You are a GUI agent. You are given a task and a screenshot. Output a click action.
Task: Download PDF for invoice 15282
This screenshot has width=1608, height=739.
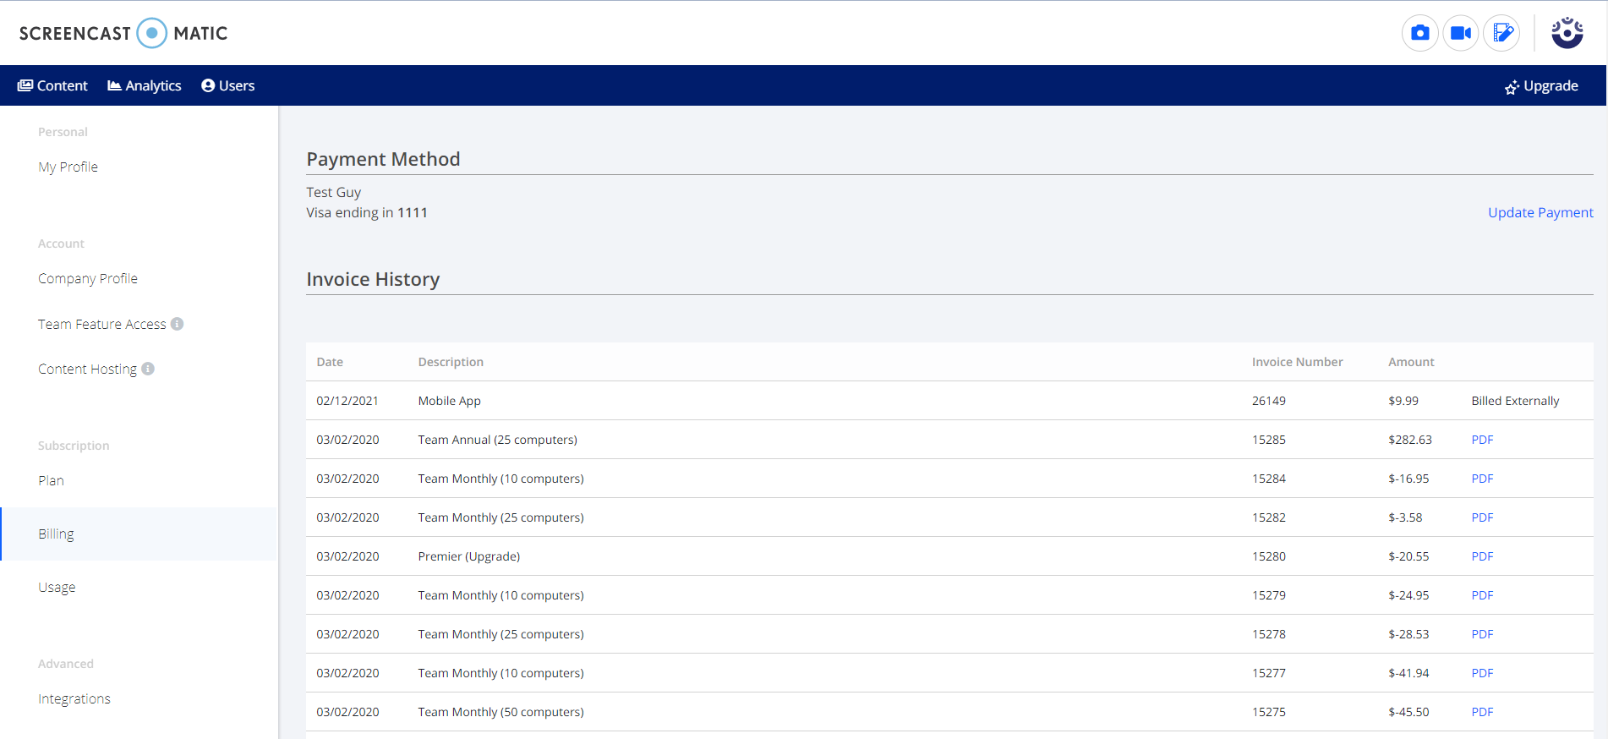pos(1482,517)
